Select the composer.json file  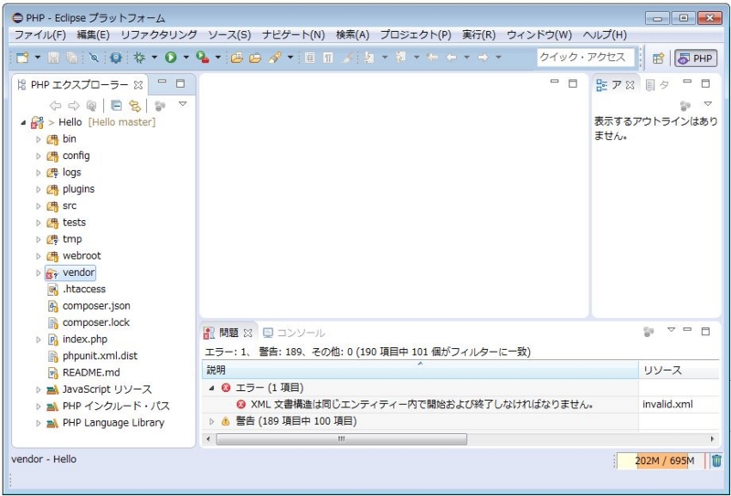pos(96,306)
